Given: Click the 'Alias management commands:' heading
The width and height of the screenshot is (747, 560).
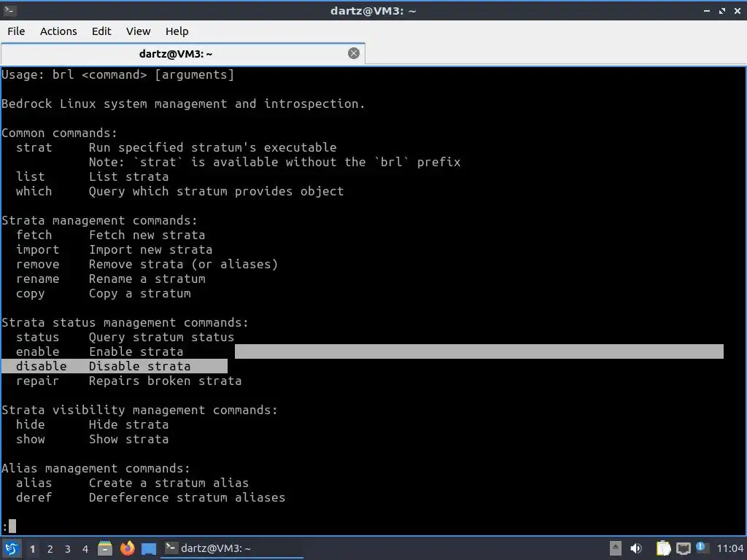Looking at the screenshot, I should pos(96,469).
